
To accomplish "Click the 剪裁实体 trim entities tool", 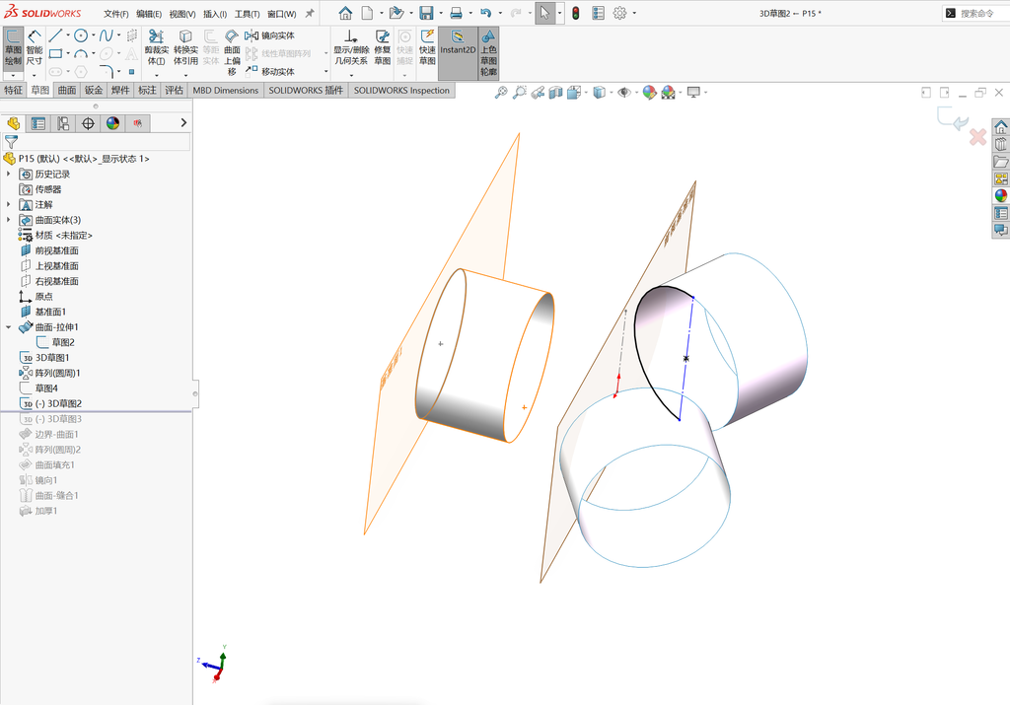I will (156, 47).
